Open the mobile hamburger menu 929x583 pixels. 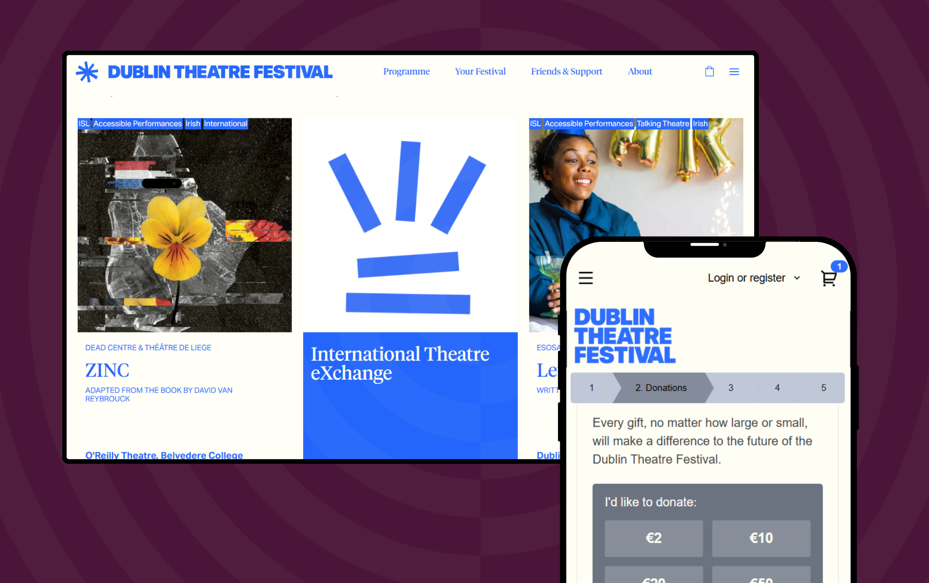(586, 278)
